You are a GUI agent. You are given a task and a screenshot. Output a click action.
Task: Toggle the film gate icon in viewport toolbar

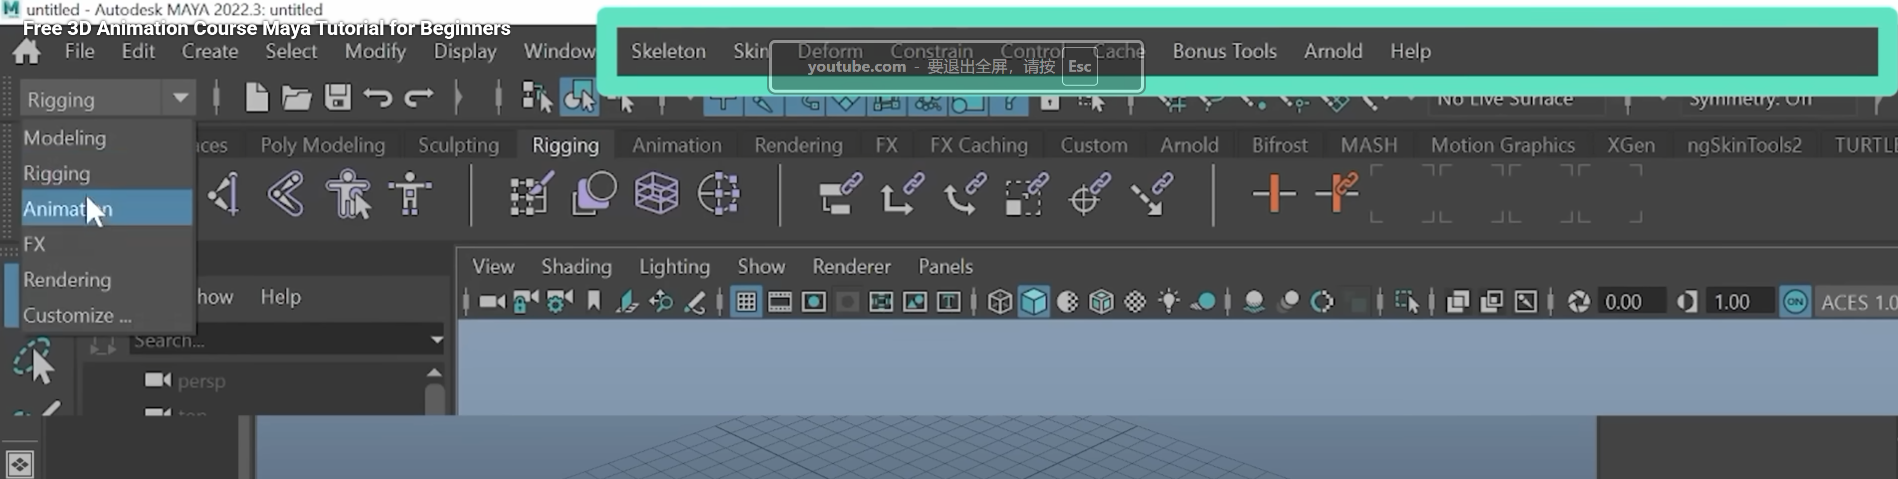(x=779, y=302)
